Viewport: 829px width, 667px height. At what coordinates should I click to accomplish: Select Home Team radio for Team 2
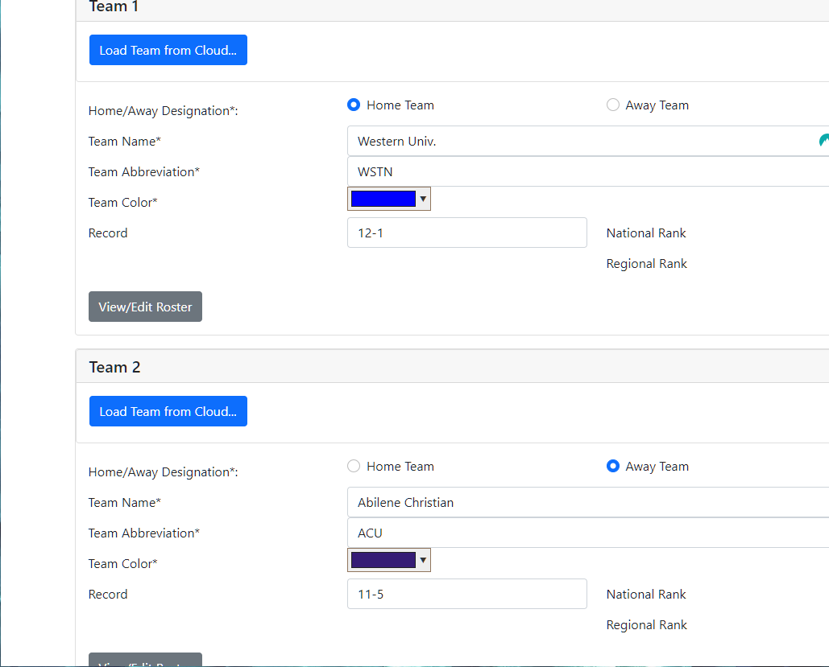tap(354, 466)
